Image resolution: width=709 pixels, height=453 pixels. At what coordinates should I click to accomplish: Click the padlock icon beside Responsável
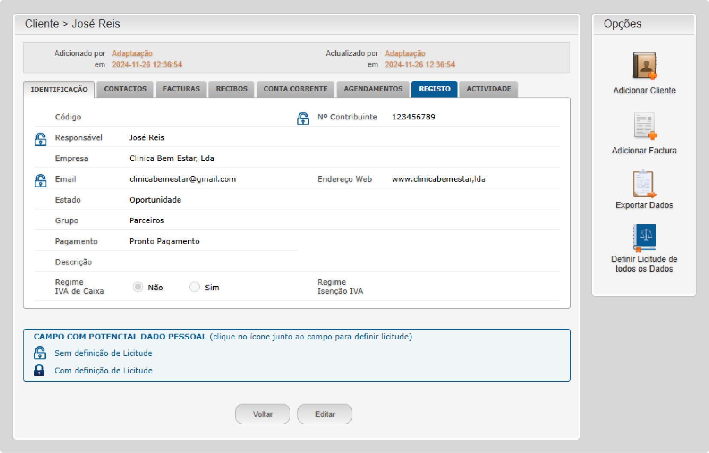pyautogui.click(x=40, y=139)
